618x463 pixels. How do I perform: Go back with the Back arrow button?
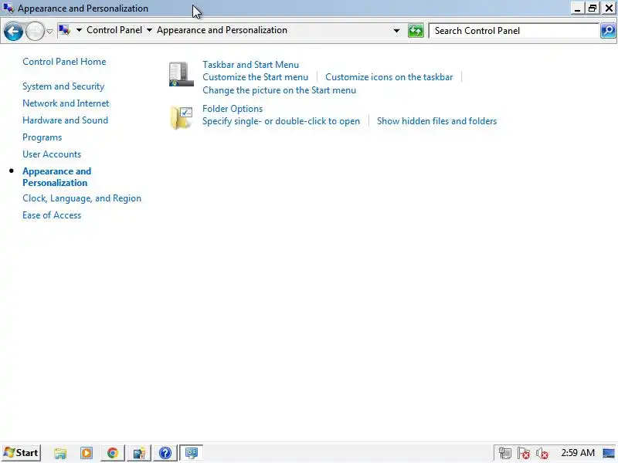pos(13,31)
